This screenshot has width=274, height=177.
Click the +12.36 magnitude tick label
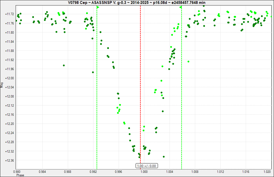[9, 160]
